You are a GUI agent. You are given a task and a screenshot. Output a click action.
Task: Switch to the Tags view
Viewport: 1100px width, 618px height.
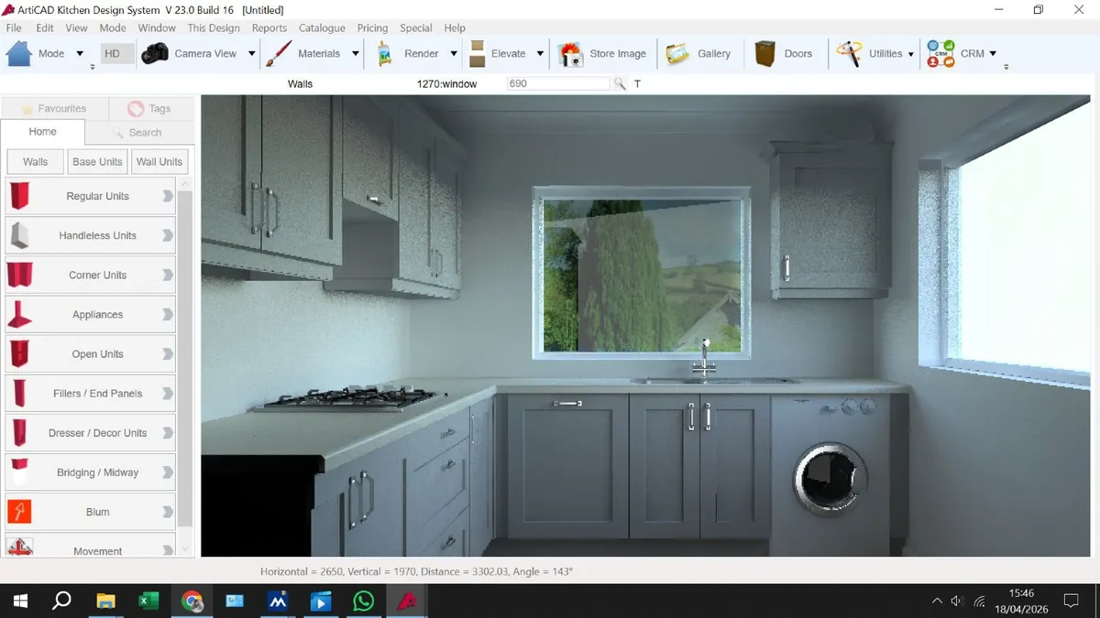tap(150, 108)
